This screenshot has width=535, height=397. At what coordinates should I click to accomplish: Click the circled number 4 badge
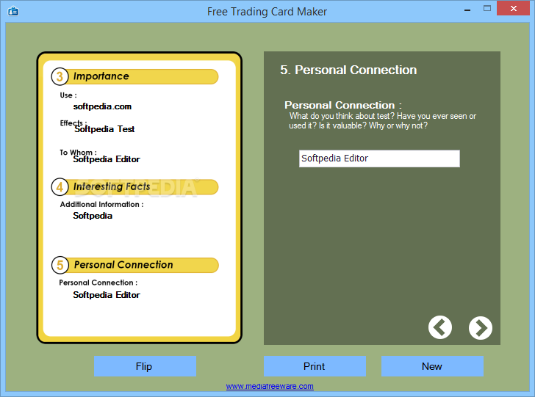click(x=60, y=186)
